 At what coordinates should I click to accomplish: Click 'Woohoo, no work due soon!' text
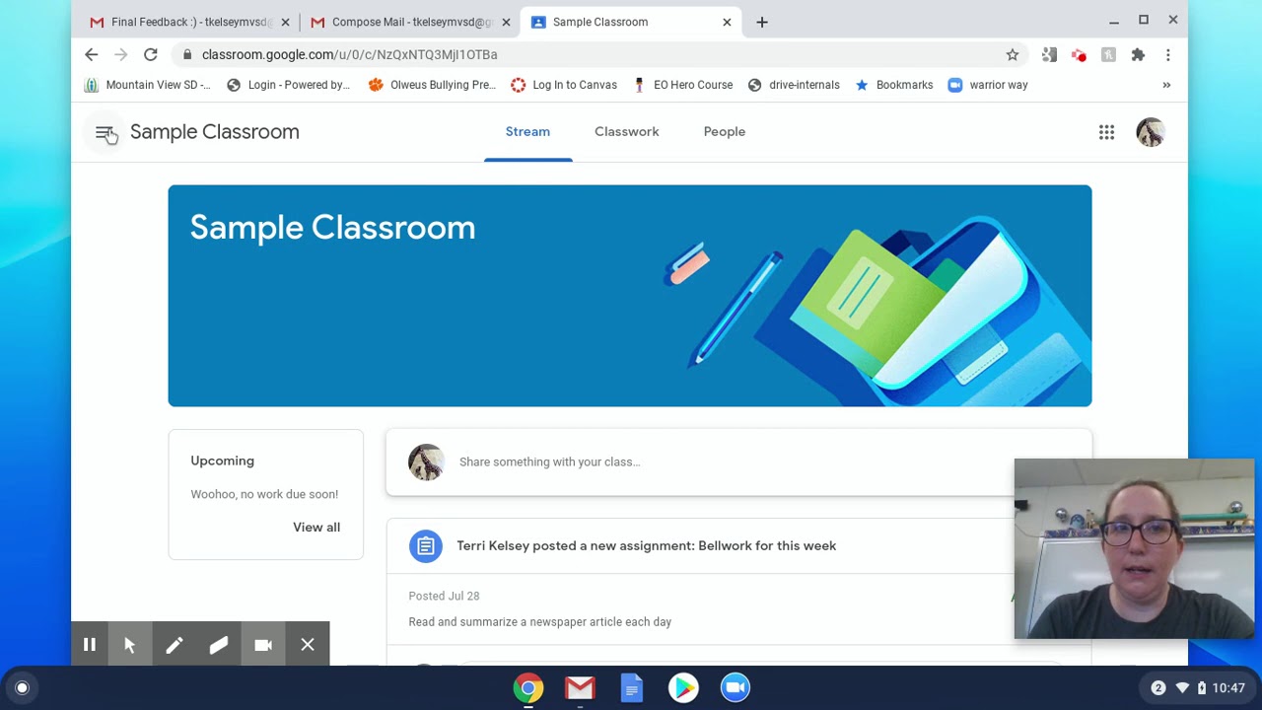[x=264, y=494]
